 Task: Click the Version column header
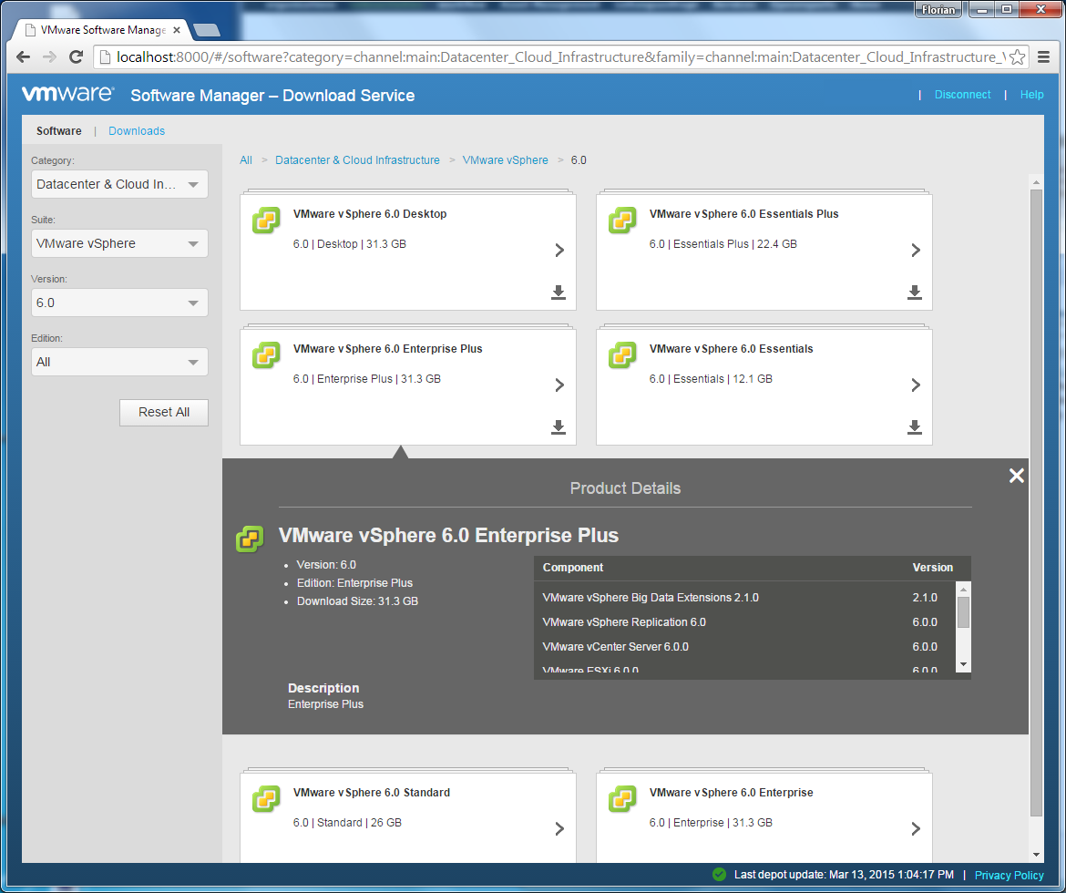click(x=932, y=567)
